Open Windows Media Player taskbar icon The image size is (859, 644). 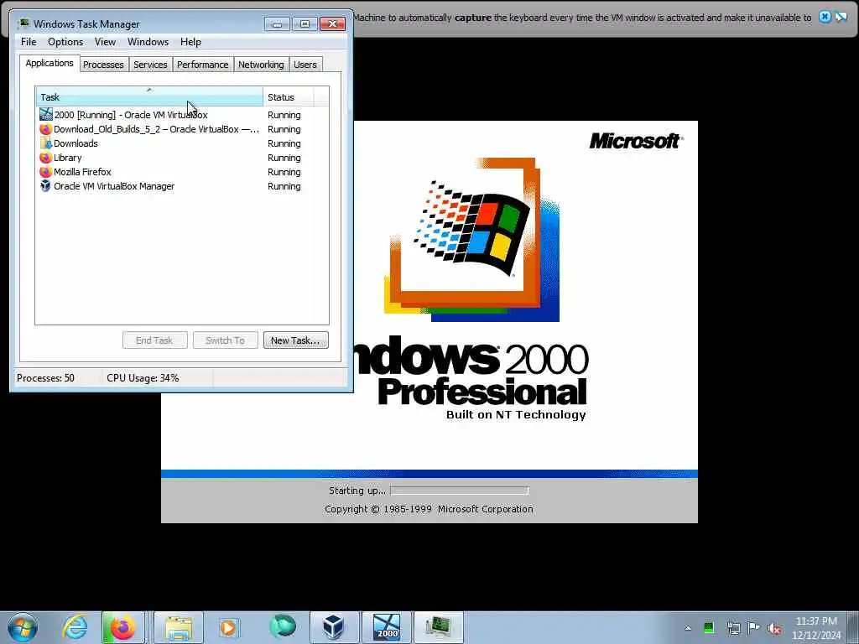pyautogui.click(x=228, y=627)
